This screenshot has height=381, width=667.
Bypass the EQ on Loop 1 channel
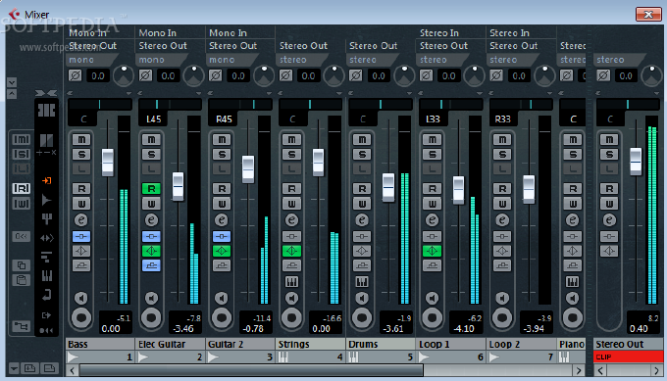[433, 251]
